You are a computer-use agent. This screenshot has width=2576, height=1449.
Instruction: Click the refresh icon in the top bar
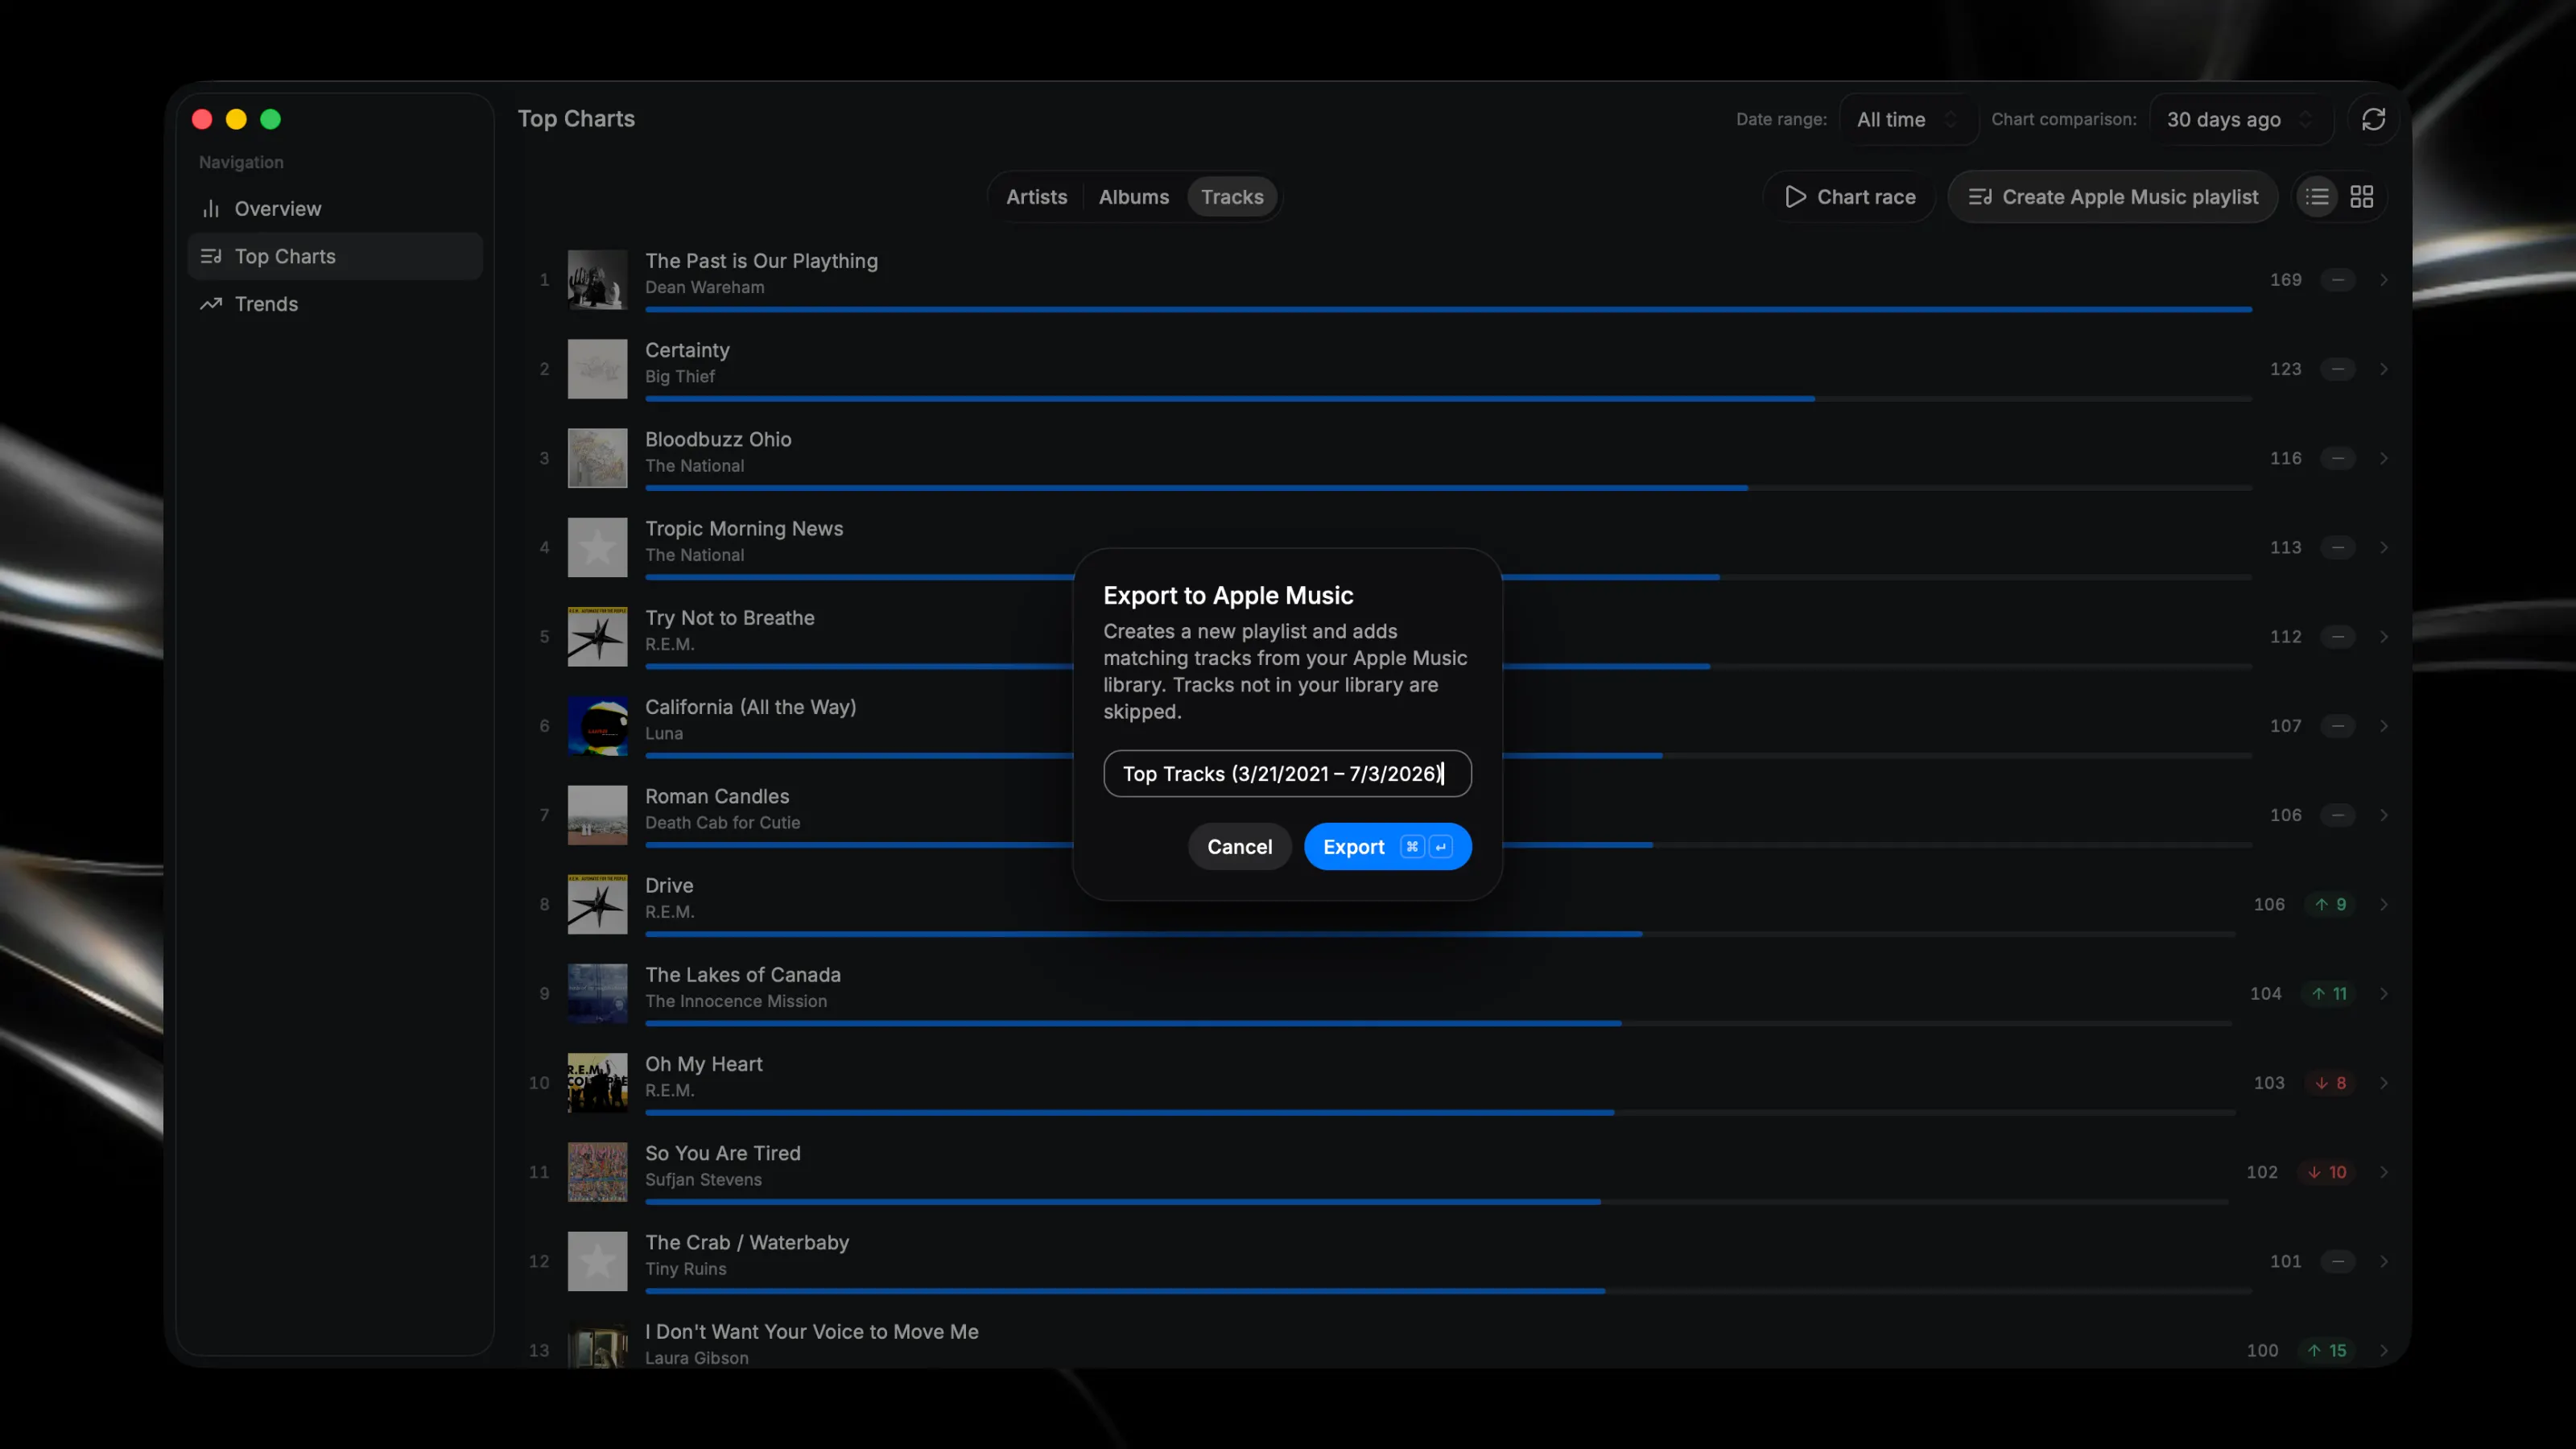[x=2373, y=119]
